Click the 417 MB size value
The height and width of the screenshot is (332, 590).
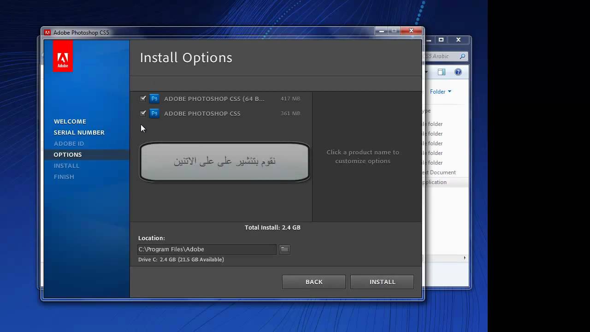[x=290, y=99]
